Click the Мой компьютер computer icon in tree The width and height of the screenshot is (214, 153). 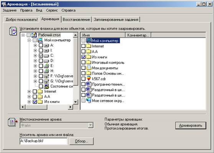click(40, 40)
